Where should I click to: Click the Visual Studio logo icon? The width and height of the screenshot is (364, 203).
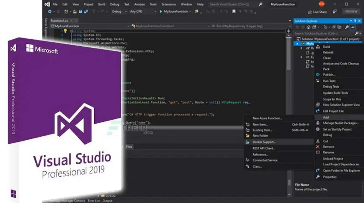[x=47, y=4]
